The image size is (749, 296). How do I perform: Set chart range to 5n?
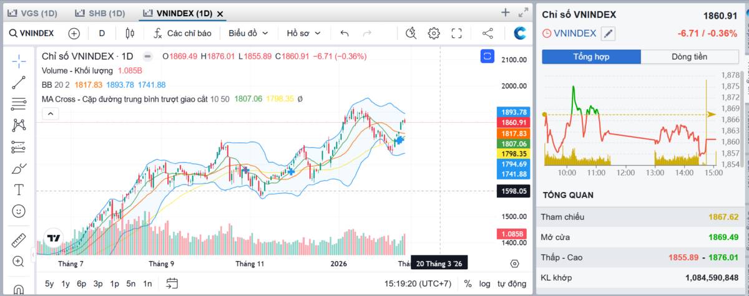click(131, 284)
